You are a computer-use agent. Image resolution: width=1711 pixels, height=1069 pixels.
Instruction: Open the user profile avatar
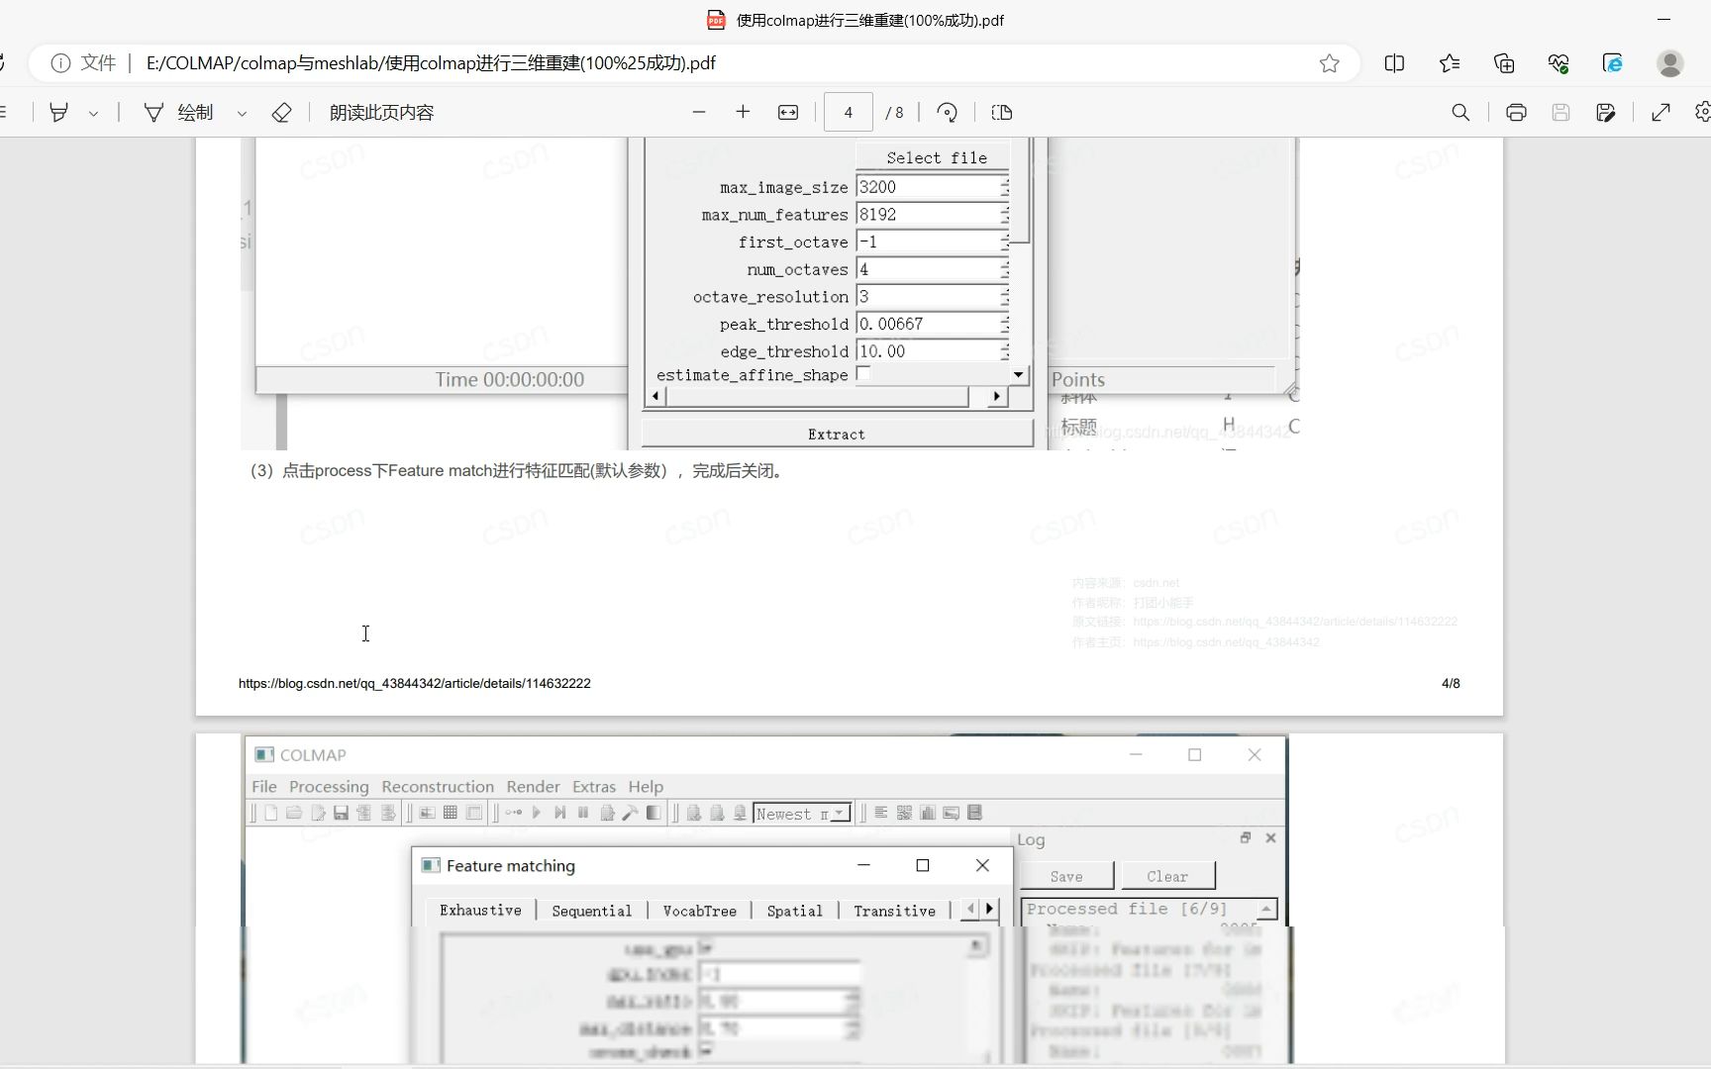(1670, 63)
